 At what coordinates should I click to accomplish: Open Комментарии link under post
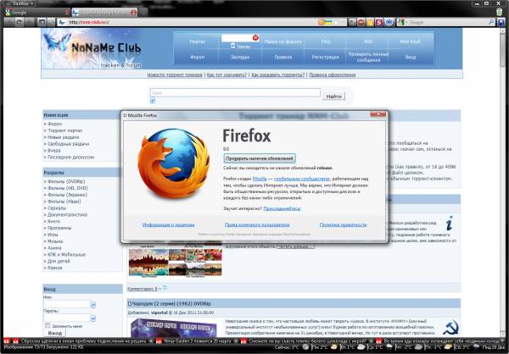click(x=143, y=289)
